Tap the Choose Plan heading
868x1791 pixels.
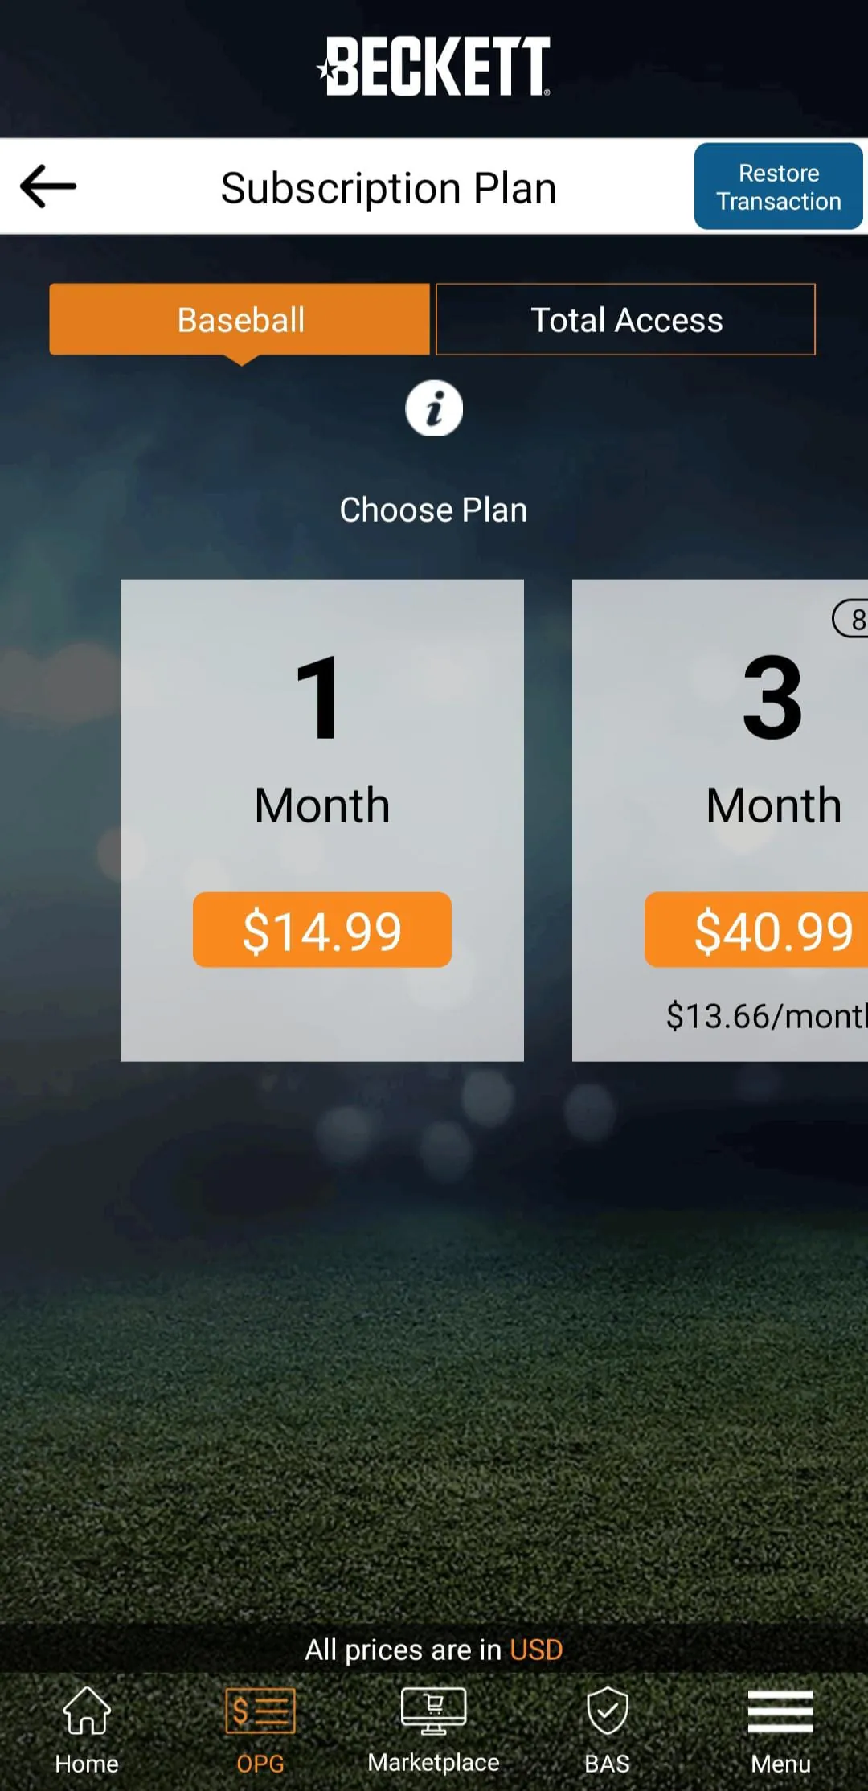(434, 510)
